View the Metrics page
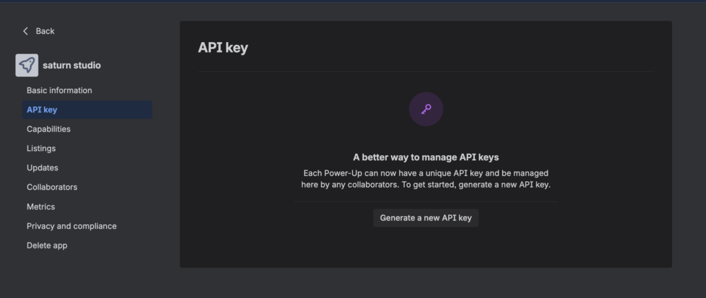The width and height of the screenshot is (706, 298). [41, 206]
